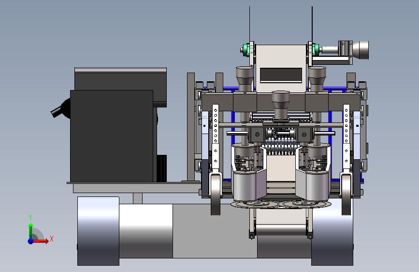Click the blue Z axis ball of the triad
This screenshot has height=272, width=419.
coord(31,241)
